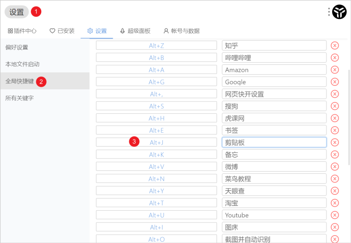Edit the 网页快开设置 keyword field

[x=274, y=94]
